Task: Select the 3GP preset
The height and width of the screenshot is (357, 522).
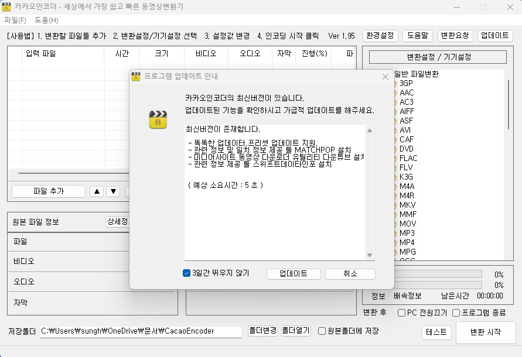Action: click(x=406, y=83)
